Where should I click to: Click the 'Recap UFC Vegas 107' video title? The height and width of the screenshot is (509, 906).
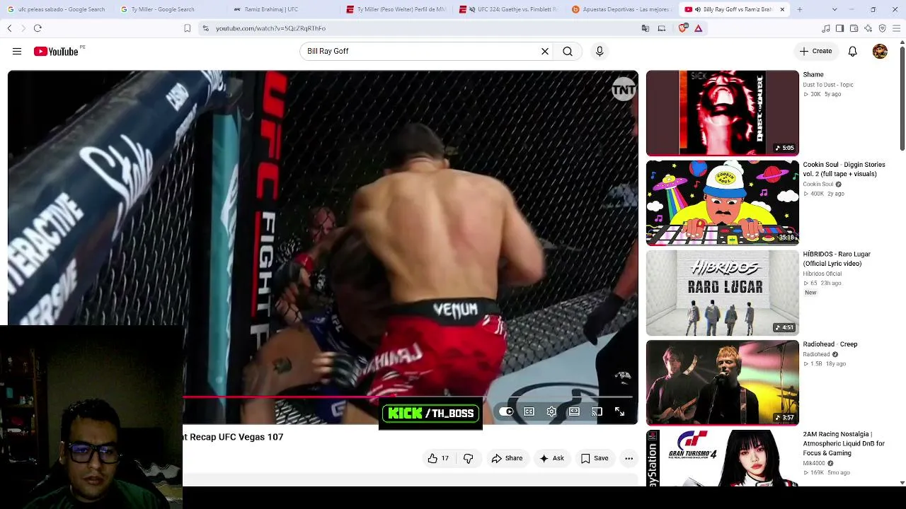coord(234,437)
